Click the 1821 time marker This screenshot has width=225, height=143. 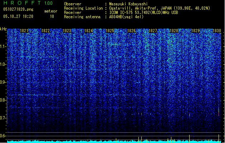tap(24, 31)
